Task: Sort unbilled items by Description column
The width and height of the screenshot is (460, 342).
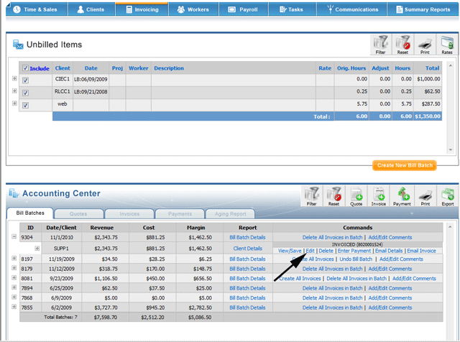Action: point(169,68)
